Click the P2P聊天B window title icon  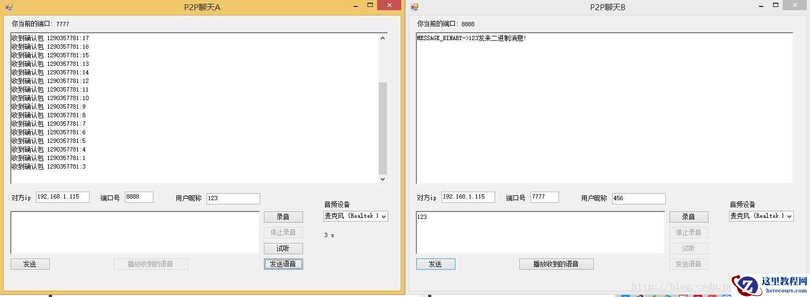pyautogui.click(x=414, y=7)
